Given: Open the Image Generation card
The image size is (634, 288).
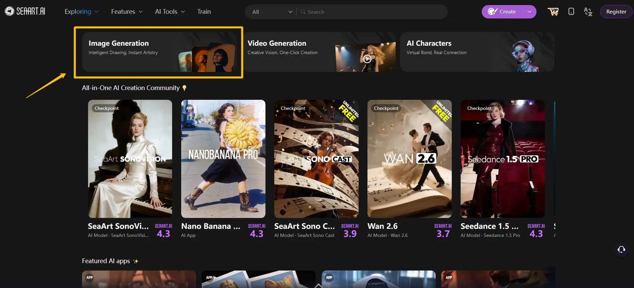Looking at the screenshot, I should point(158,52).
